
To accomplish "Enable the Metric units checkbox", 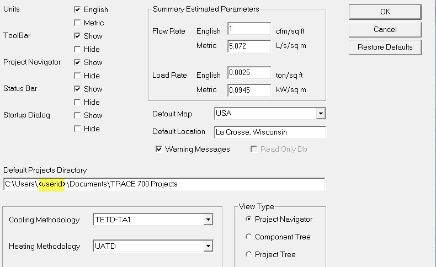I will (78, 23).
